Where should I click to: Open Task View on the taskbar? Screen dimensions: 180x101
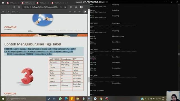point(54,98)
